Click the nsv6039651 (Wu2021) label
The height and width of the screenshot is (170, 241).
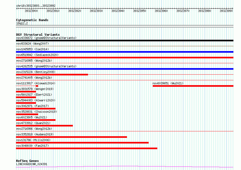coord(168,83)
